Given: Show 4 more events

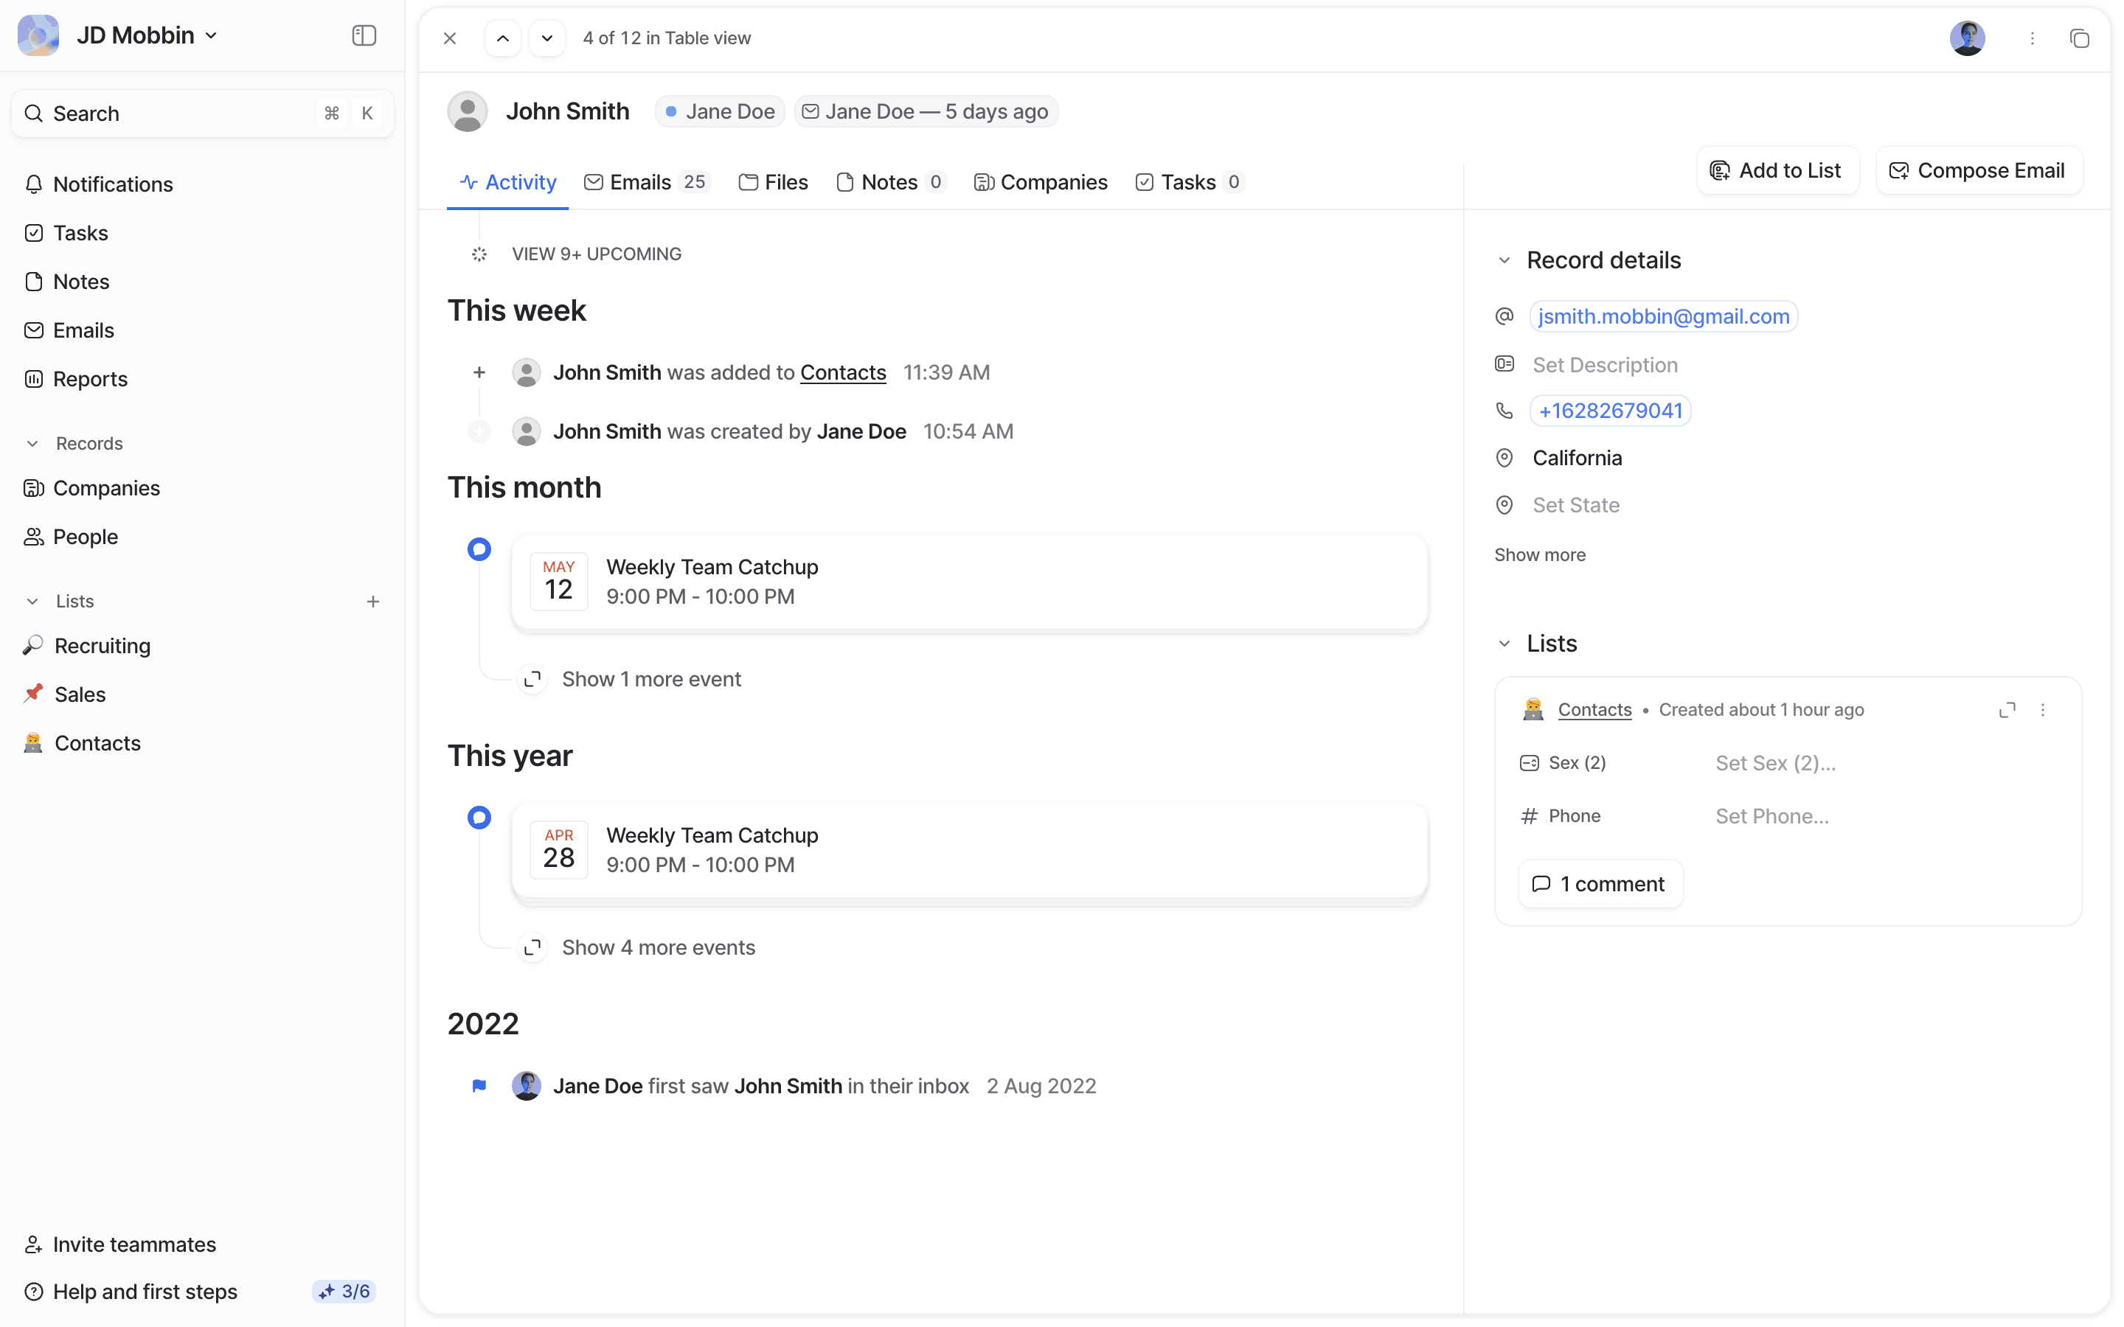Looking at the screenshot, I should pos(657,948).
